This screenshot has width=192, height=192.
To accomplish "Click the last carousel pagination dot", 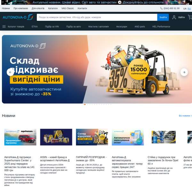I will pos(111,104).
